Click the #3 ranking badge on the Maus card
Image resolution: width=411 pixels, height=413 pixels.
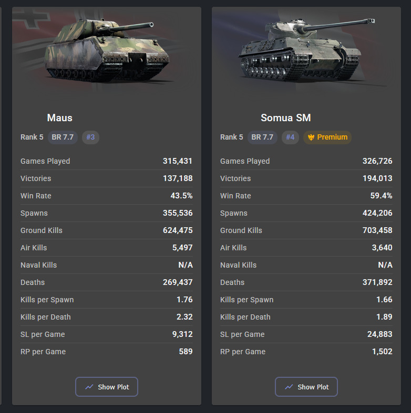click(90, 137)
